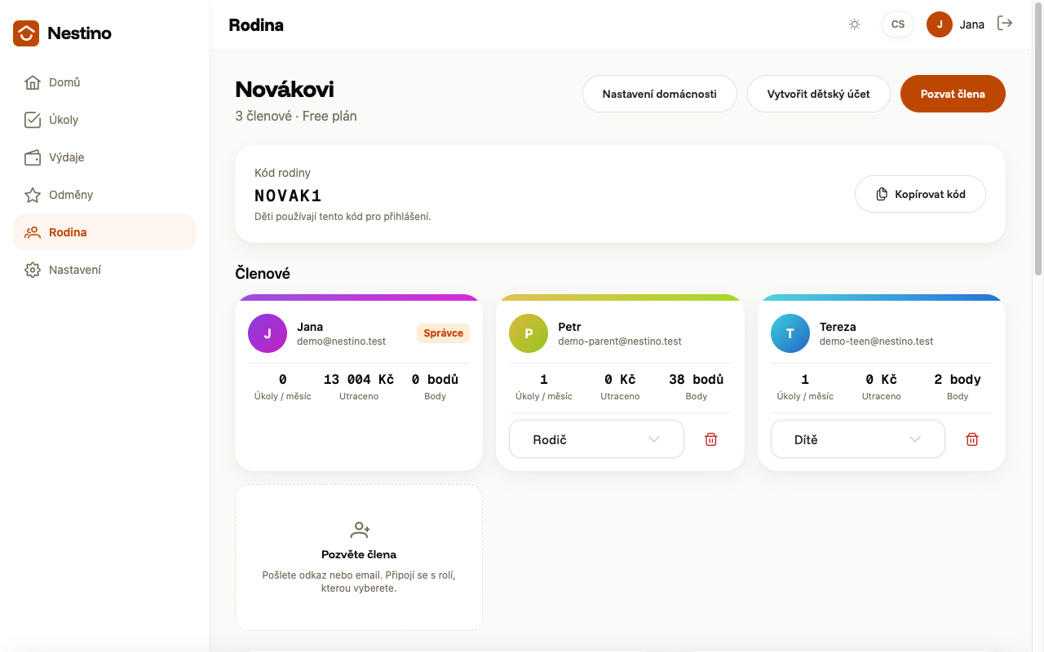1044x652 pixels.
Task: Open Nastavení domácnosti
Action: (x=659, y=94)
